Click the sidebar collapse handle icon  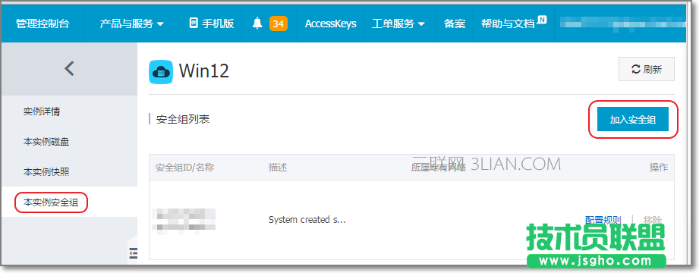pyautogui.click(x=134, y=253)
